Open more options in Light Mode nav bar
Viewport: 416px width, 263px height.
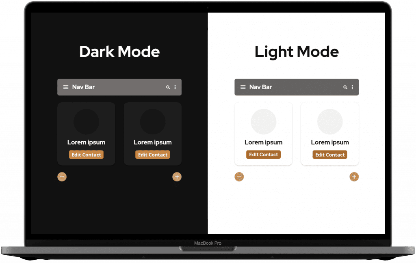pyautogui.click(x=352, y=87)
